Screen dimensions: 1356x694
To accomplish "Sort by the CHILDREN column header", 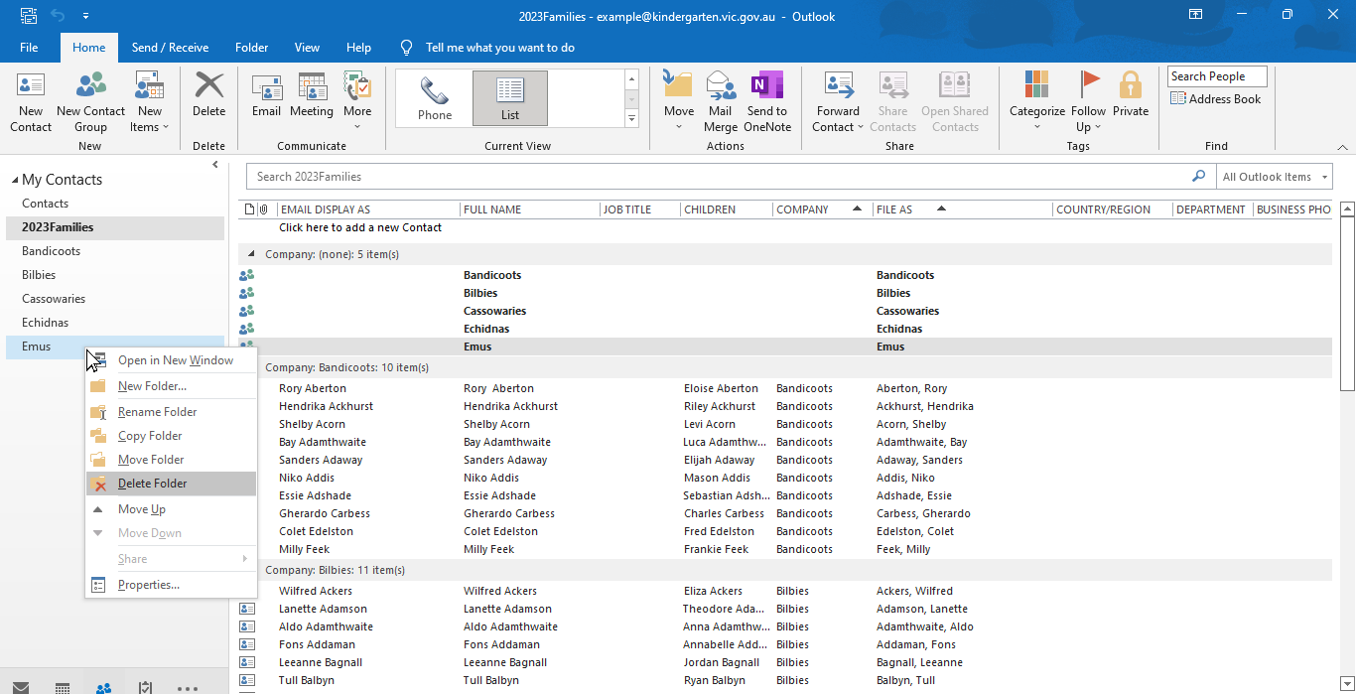I will tap(726, 209).
